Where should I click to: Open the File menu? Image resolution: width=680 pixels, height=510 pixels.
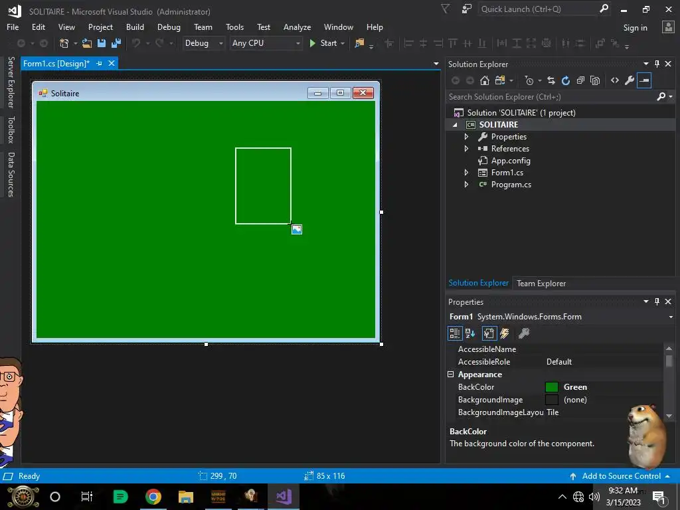13,27
